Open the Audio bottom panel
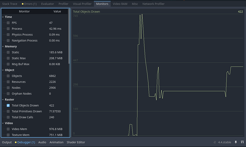Viewport: 246px width, 147px height. (x=42, y=142)
